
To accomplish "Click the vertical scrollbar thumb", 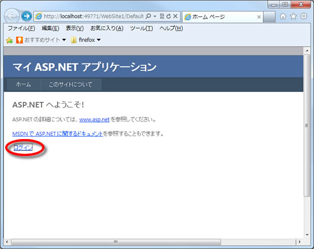I will coord(307,125).
